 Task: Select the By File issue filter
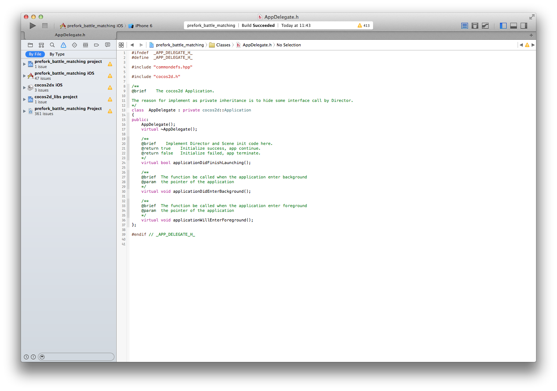click(x=35, y=54)
